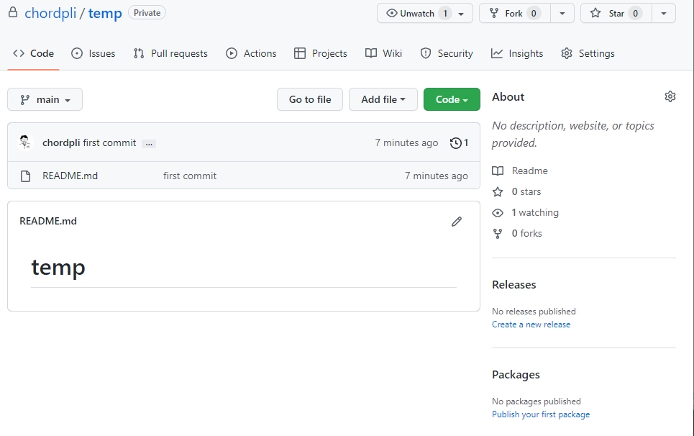This screenshot has height=436, width=694.
Task: Click the README.md preview header title
Action: [48, 221]
